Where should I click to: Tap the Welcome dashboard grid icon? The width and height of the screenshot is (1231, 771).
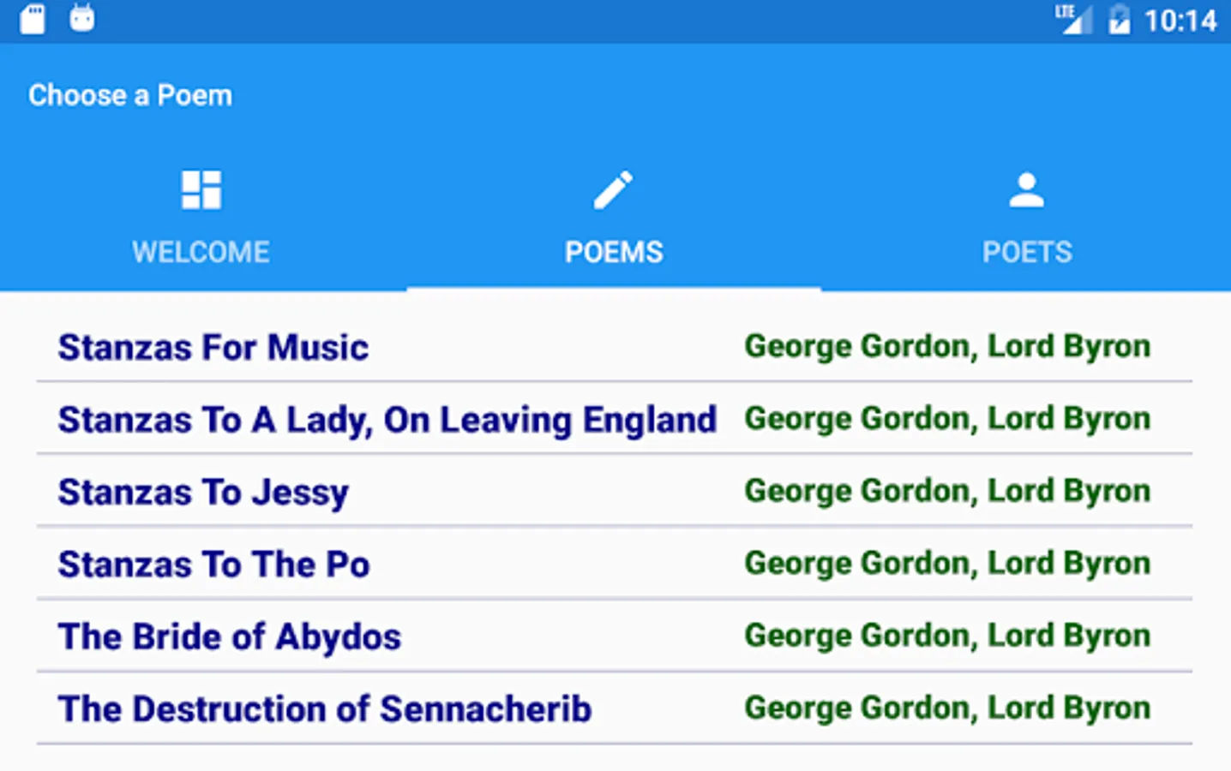pos(201,190)
